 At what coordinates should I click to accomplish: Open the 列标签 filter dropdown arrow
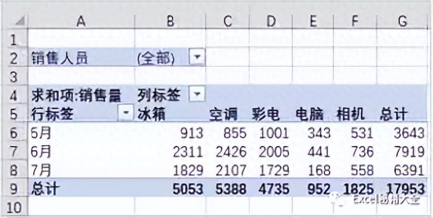(197, 95)
